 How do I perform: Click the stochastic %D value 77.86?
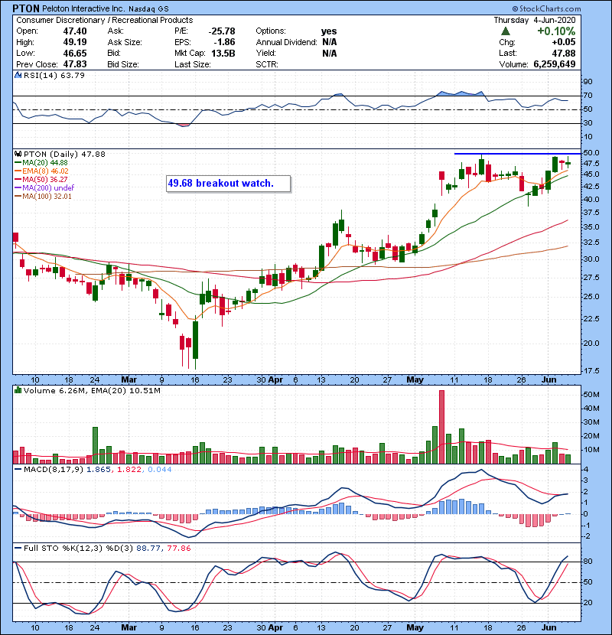[x=178, y=549]
